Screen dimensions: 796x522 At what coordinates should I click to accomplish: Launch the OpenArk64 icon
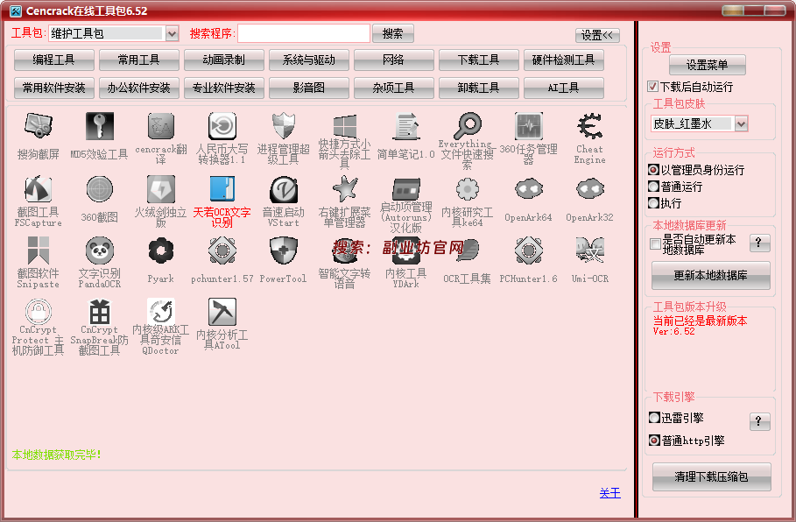click(528, 189)
